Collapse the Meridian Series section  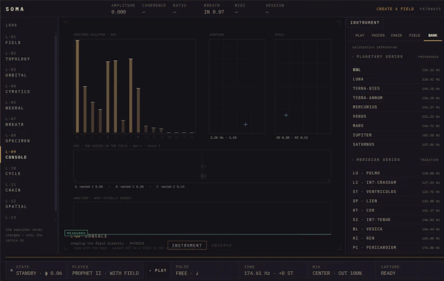pos(376,159)
